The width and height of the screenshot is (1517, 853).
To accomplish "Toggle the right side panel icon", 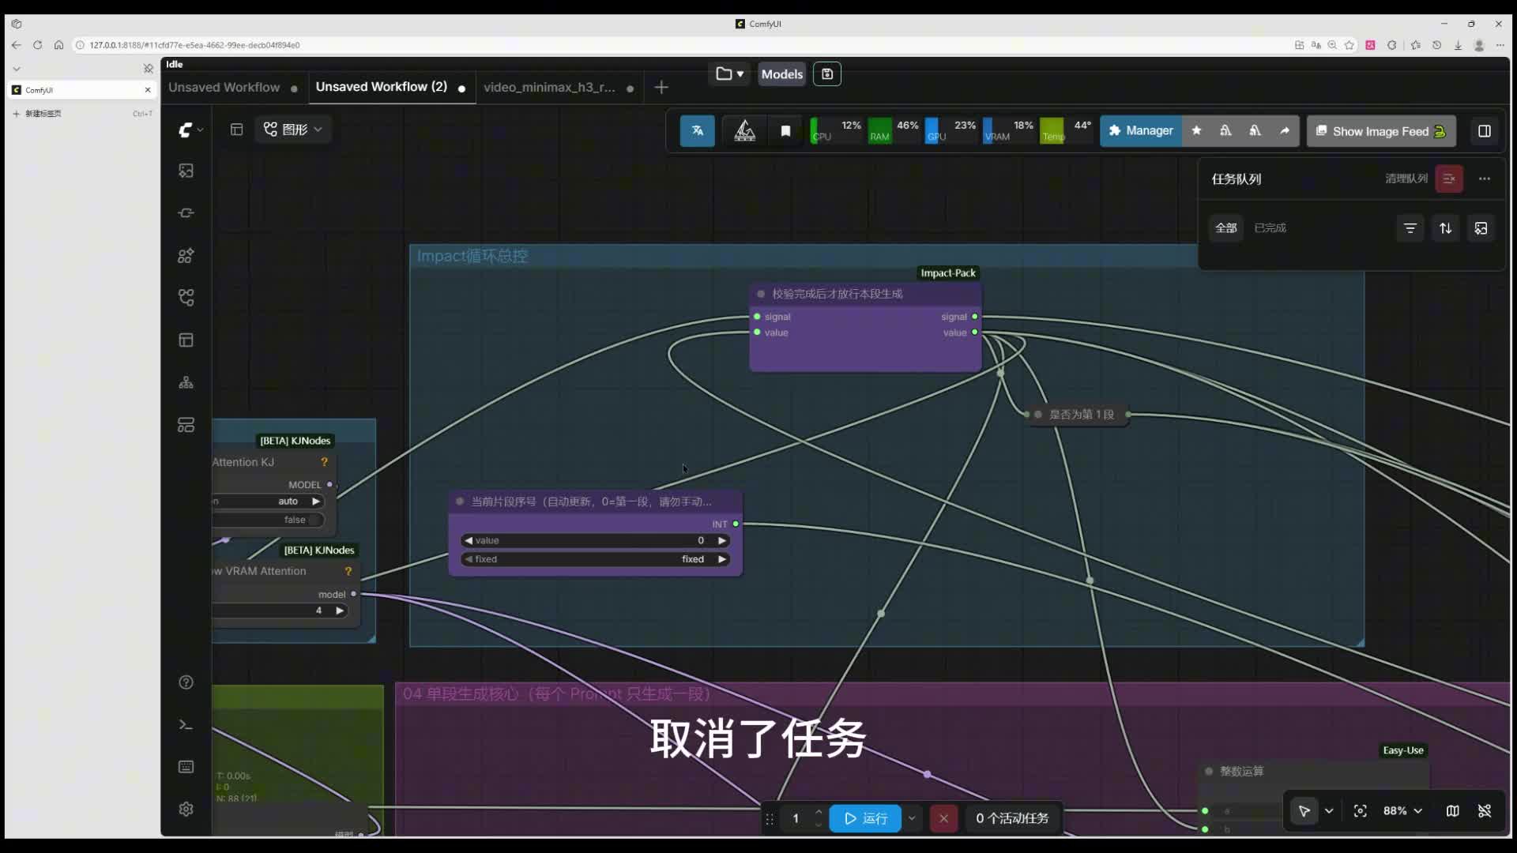I will click(x=1485, y=131).
